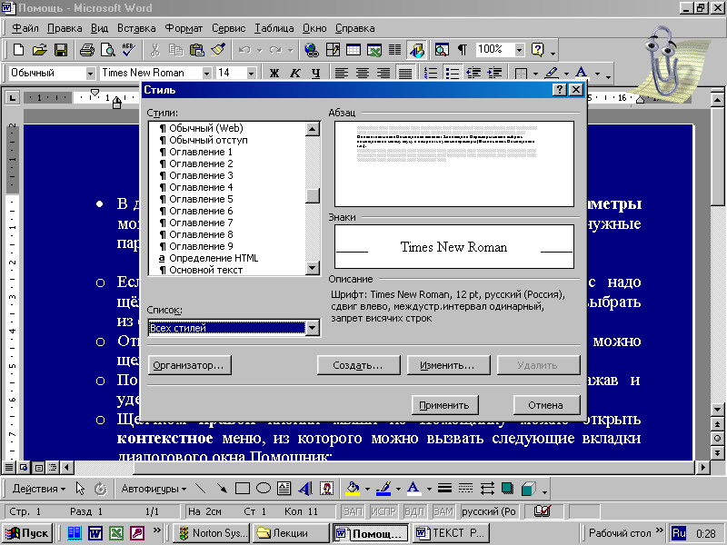The height and width of the screenshot is (545, 727).
Task: Insert hyperlink globe icon
Action: (312, 50)
